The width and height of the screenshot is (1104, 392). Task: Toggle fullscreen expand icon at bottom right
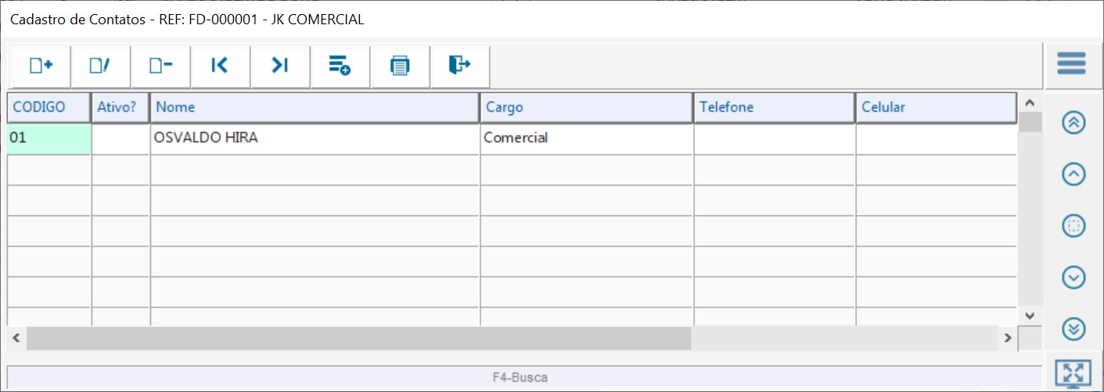[1073, 373]
